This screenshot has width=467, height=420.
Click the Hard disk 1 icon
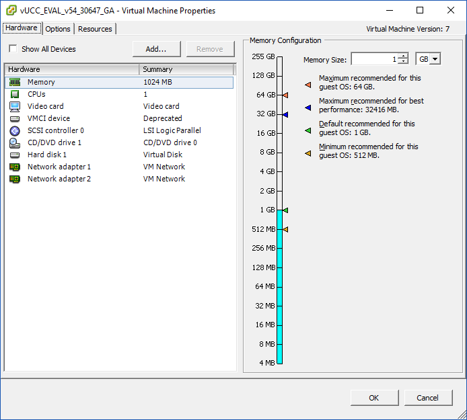pyautogui.click(x=15, y=155)
